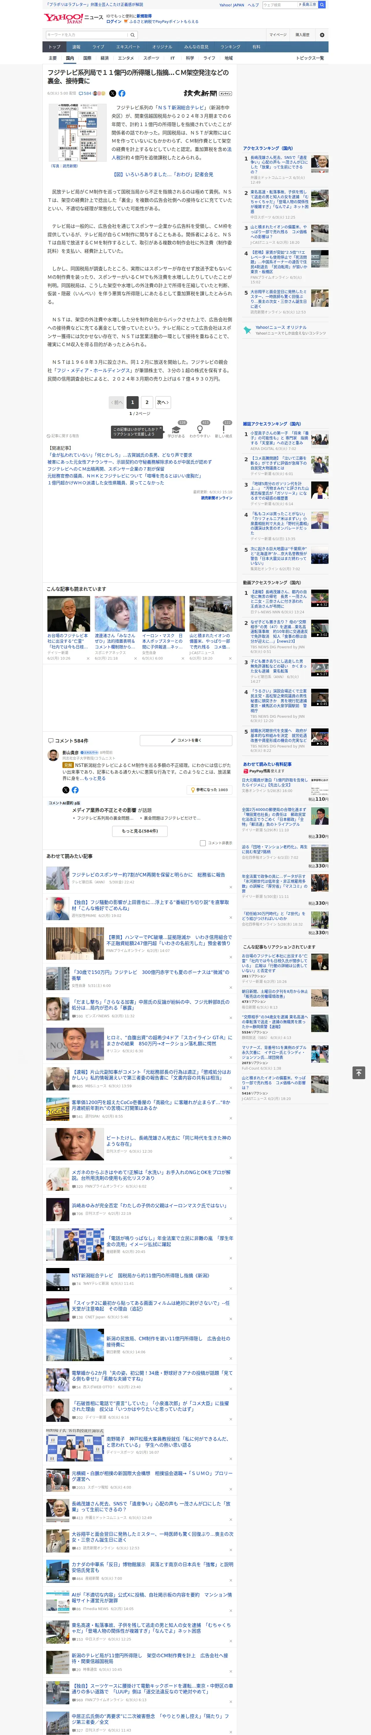Open the 【図】いろいろありました…「おわび」記者会見 link
This screenshot has height=1735, width=371.
(x=163, y=174)
